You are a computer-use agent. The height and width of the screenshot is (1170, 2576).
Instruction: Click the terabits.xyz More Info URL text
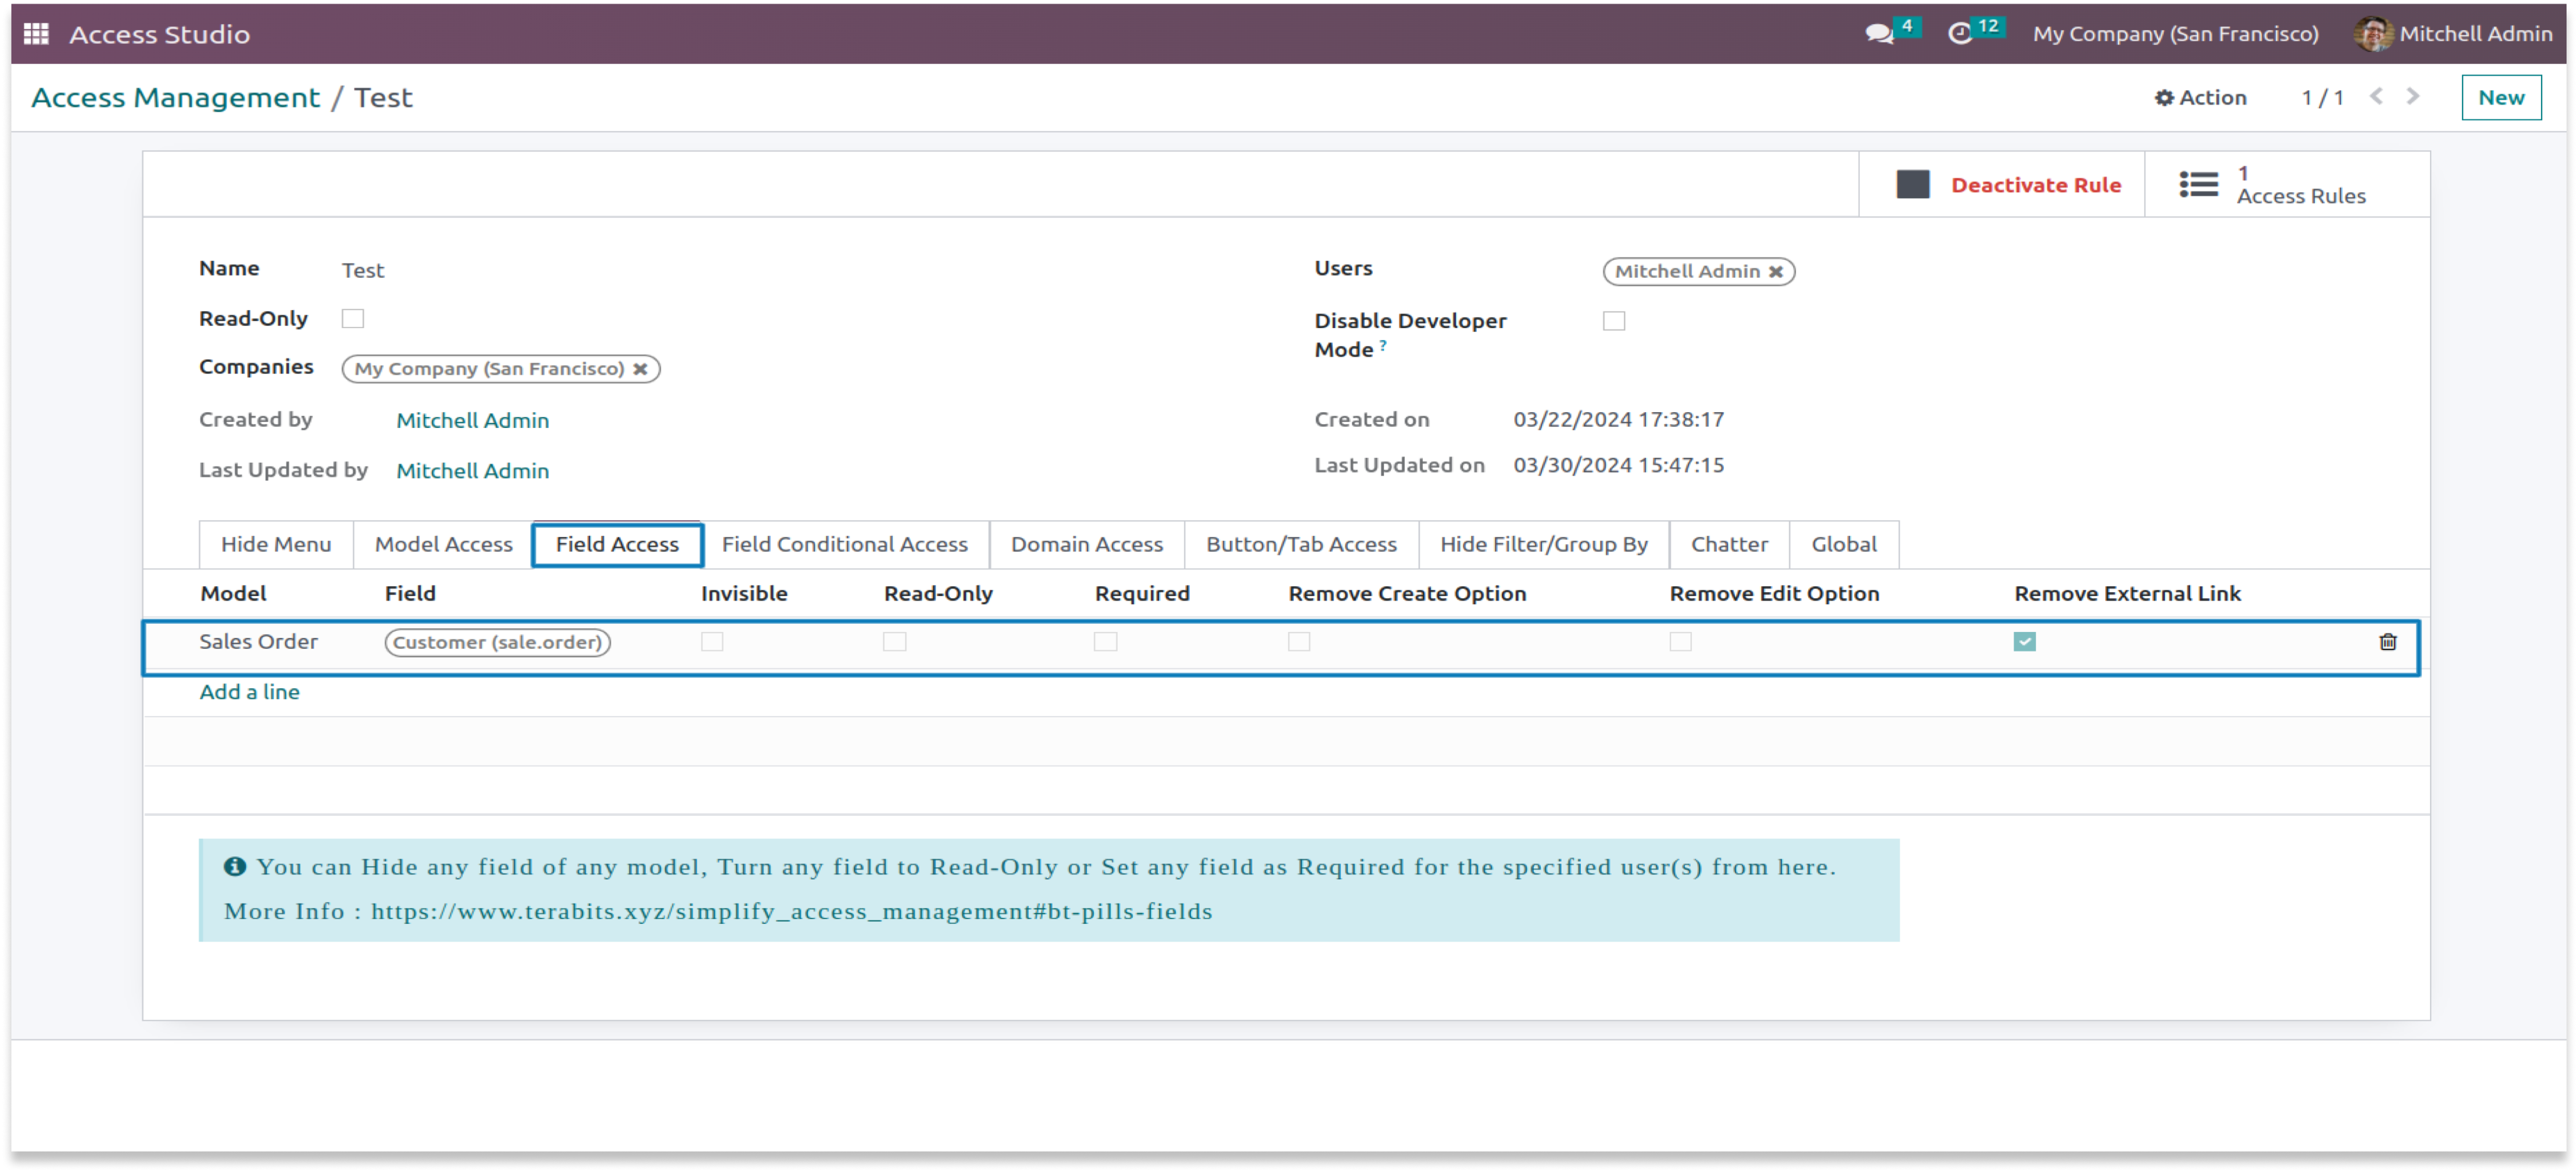[x=791, y=911]
